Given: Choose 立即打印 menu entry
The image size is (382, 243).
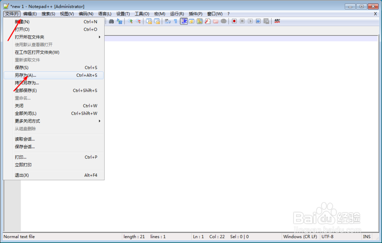Looking at the screenshot, I should (53, 165).
